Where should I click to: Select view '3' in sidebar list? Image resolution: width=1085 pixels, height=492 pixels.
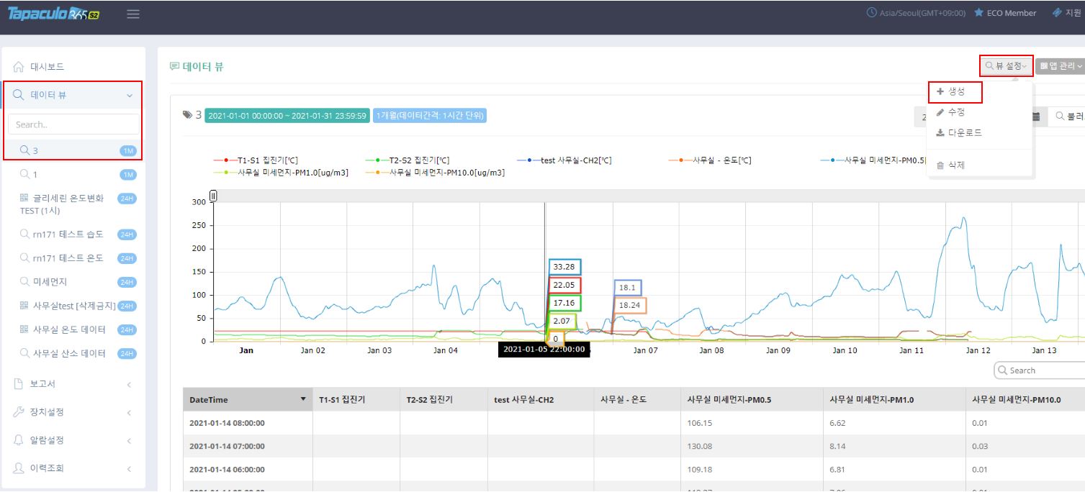coord(73,150)
